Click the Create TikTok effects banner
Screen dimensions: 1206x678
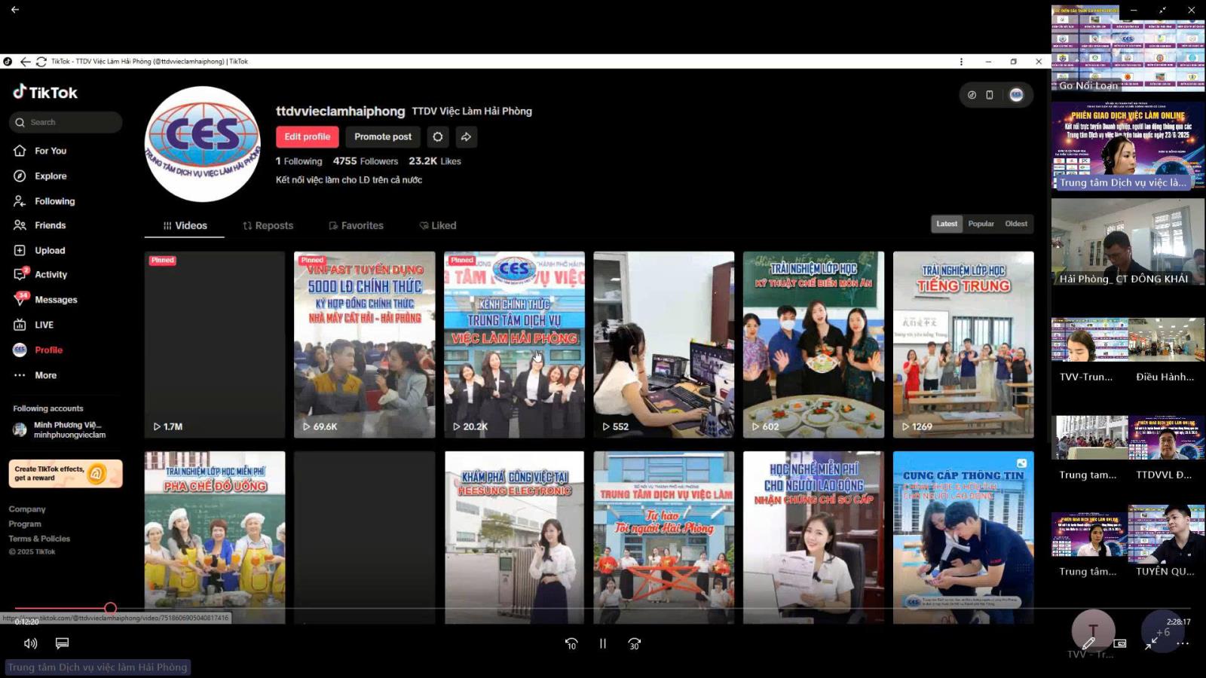[66, 474]
